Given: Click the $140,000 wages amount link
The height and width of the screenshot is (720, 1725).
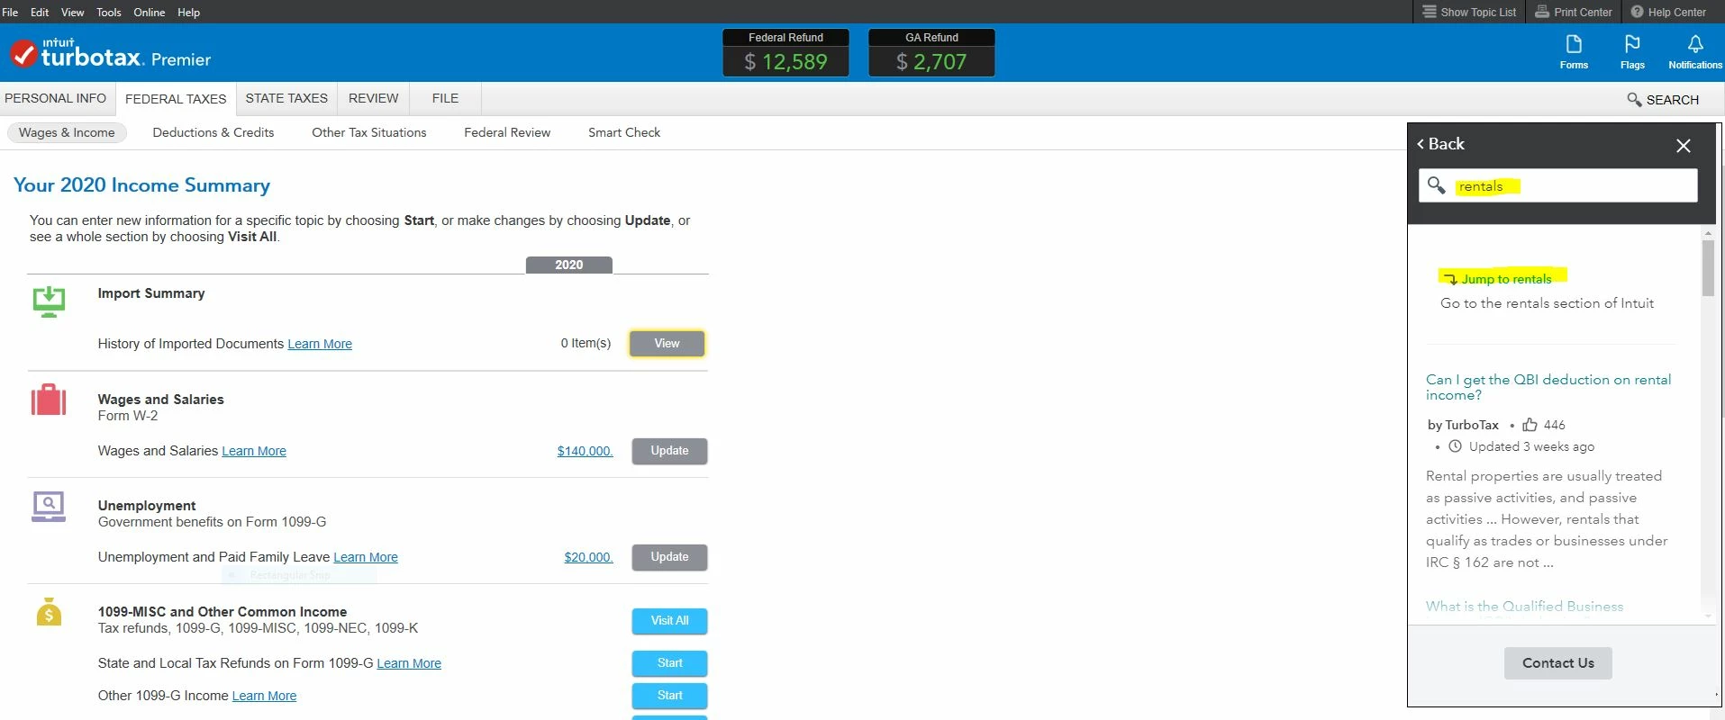Looking at the screenshot, I should click(585, 451).
